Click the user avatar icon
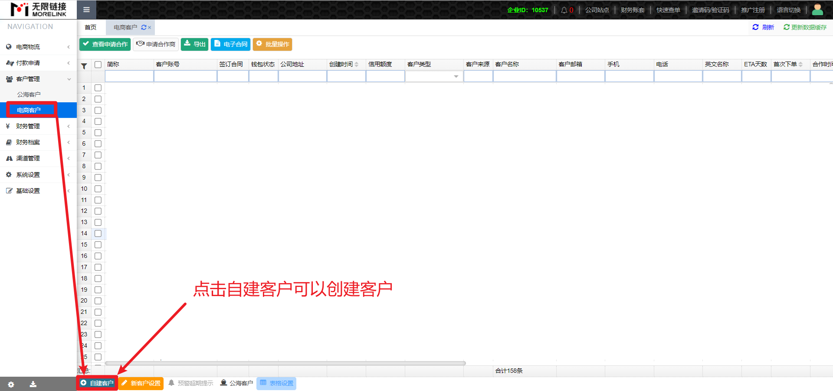The image size is (833, 391). 817,10
